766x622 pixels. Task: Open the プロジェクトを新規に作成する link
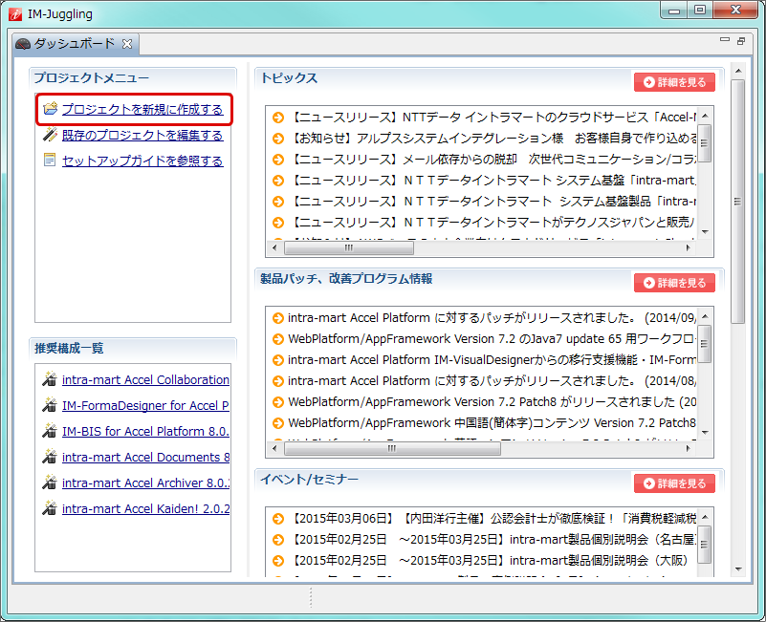tap(141, 109)
